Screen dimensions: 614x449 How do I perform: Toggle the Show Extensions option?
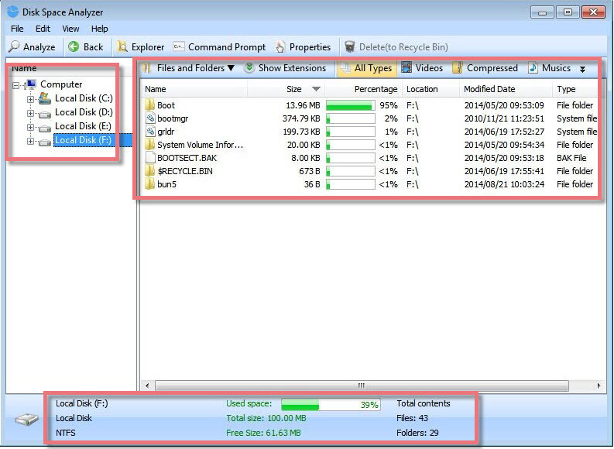coord(249,68)
